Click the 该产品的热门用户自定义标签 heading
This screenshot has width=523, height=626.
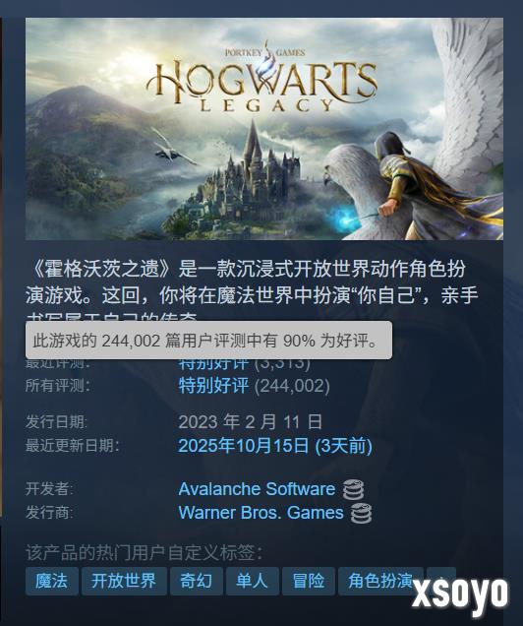coord(145,552)
